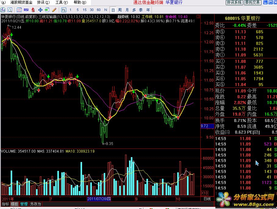Image resolution: width=277 pixels, height=209 pixels.
Task: Click the 委比 -8.44% value
Action: (239, 25)
